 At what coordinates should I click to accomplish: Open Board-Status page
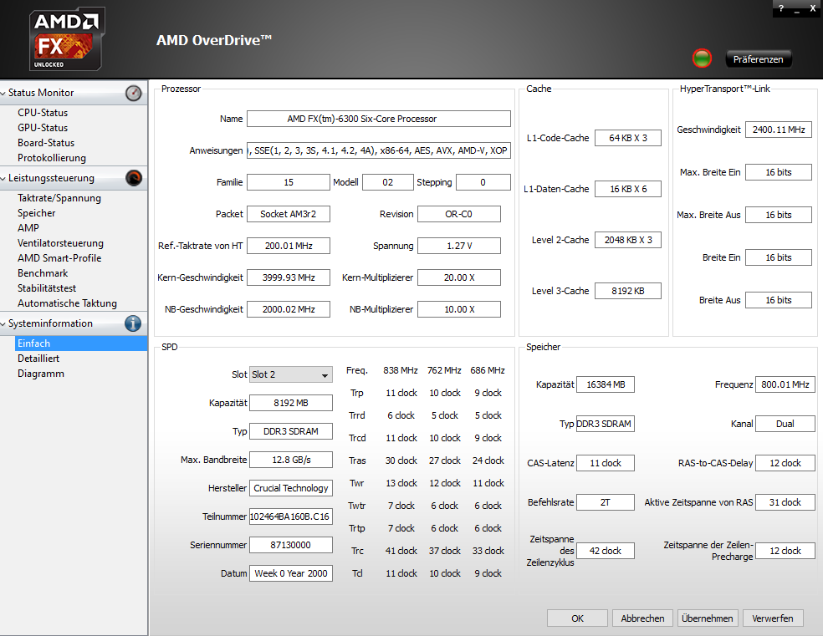click(46, 143)
